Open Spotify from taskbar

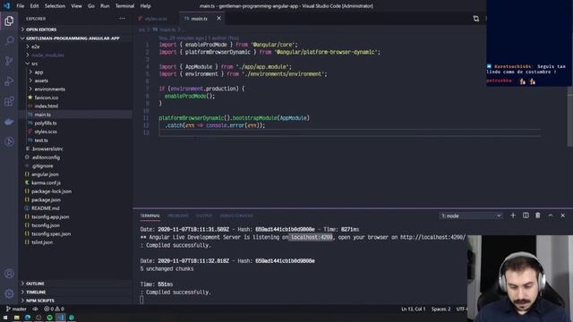point(50,318)
